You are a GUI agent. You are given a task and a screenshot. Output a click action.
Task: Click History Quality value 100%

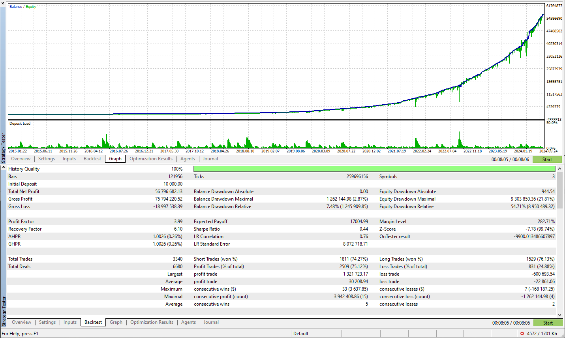(x=177, y=169)
